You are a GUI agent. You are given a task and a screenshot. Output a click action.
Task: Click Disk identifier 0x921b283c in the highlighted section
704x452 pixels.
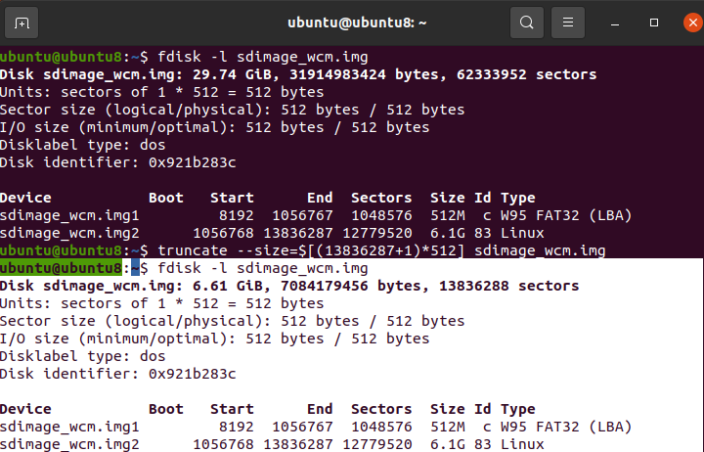pyautogui.click(x=117, y=374)
